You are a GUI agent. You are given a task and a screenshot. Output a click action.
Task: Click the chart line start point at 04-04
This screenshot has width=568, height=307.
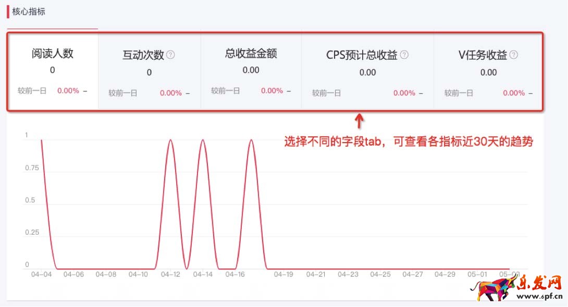click(41, 139)
